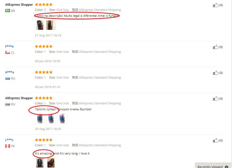This screenshot has height=168, width=232.
Task: Click the Peru flag next to PE
Action: pos(8,146)
